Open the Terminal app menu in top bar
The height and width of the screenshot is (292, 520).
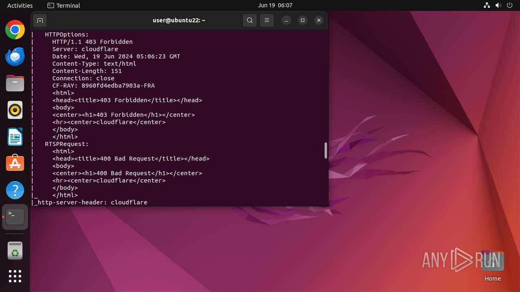64,5
